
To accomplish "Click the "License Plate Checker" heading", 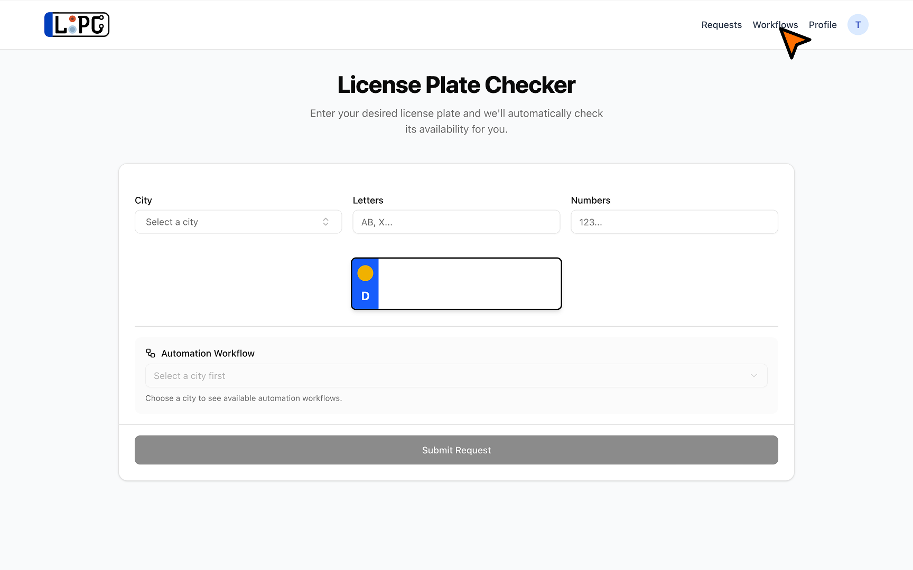I will click(456, 85).
